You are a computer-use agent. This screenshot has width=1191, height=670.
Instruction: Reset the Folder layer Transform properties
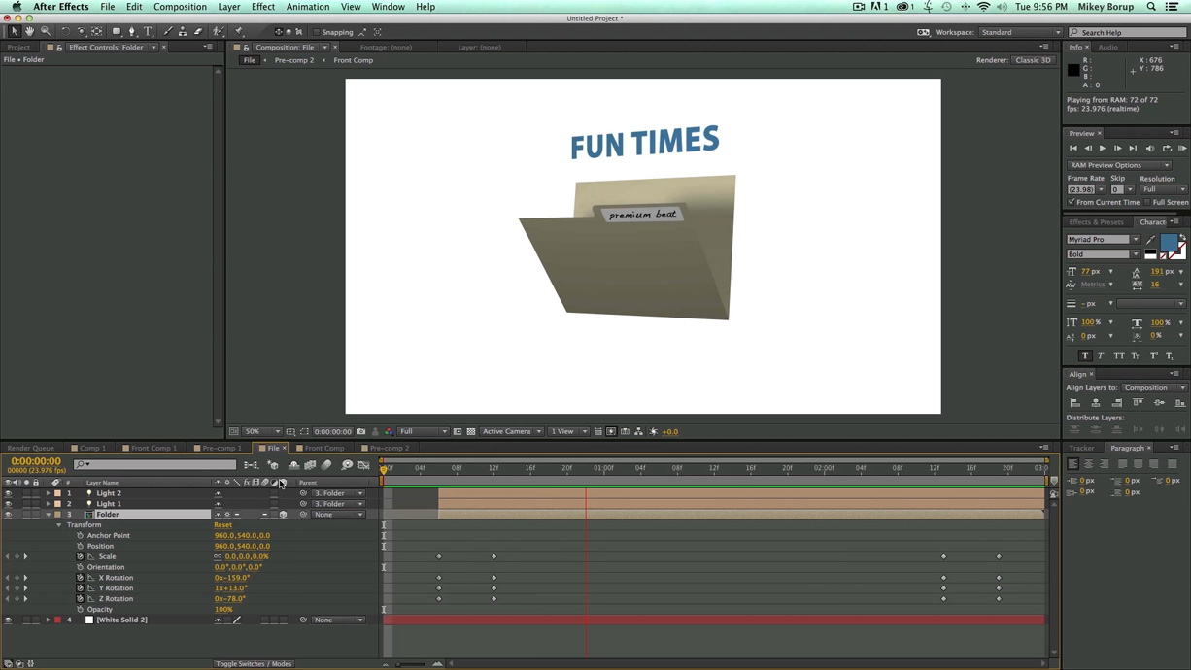click(x=222, y=524)
